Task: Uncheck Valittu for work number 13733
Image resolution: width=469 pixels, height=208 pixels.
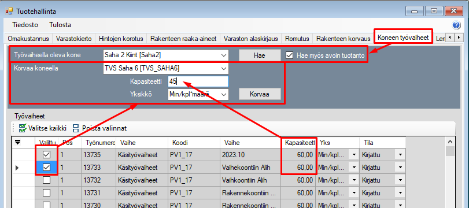Action: (46, 168)
